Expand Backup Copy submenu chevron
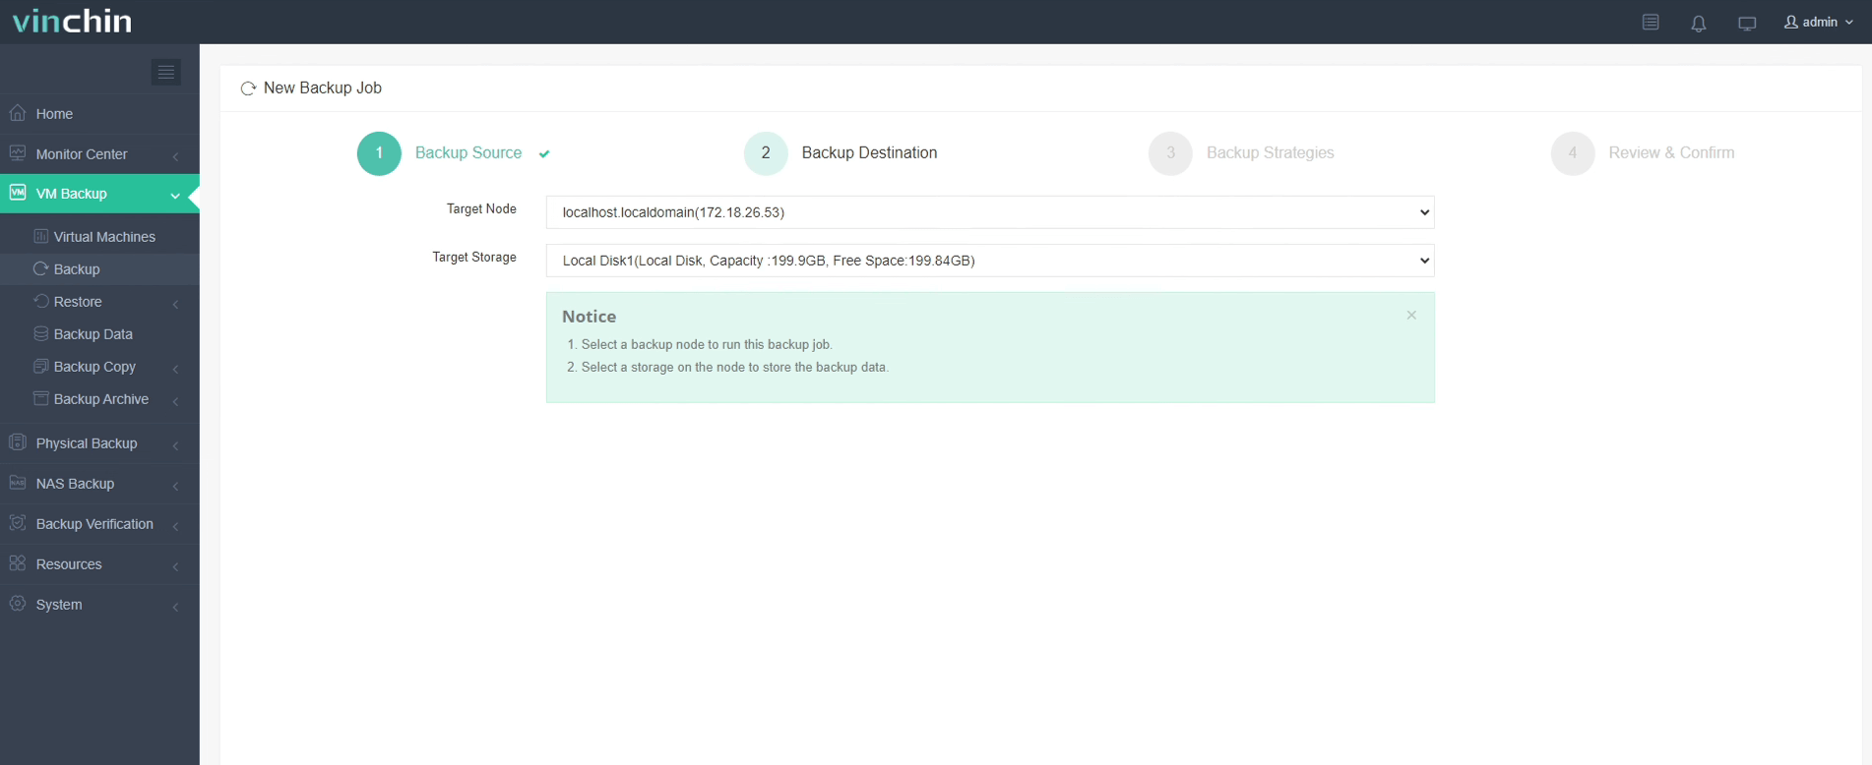 click(x=175, y=368)
